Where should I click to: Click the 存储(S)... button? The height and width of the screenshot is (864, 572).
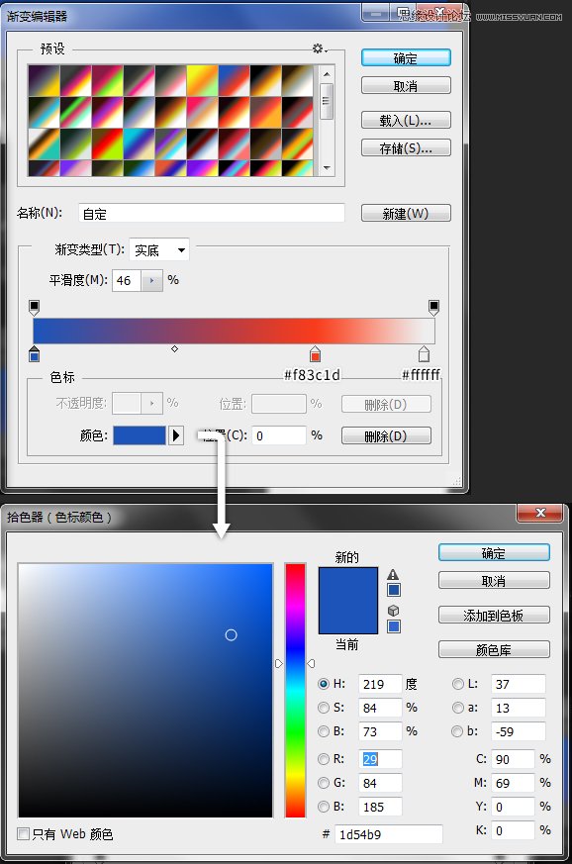click(406, 147)
